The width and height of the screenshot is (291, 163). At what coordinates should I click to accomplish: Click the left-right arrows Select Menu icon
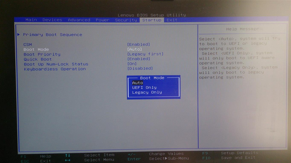[x=68, y=160]
